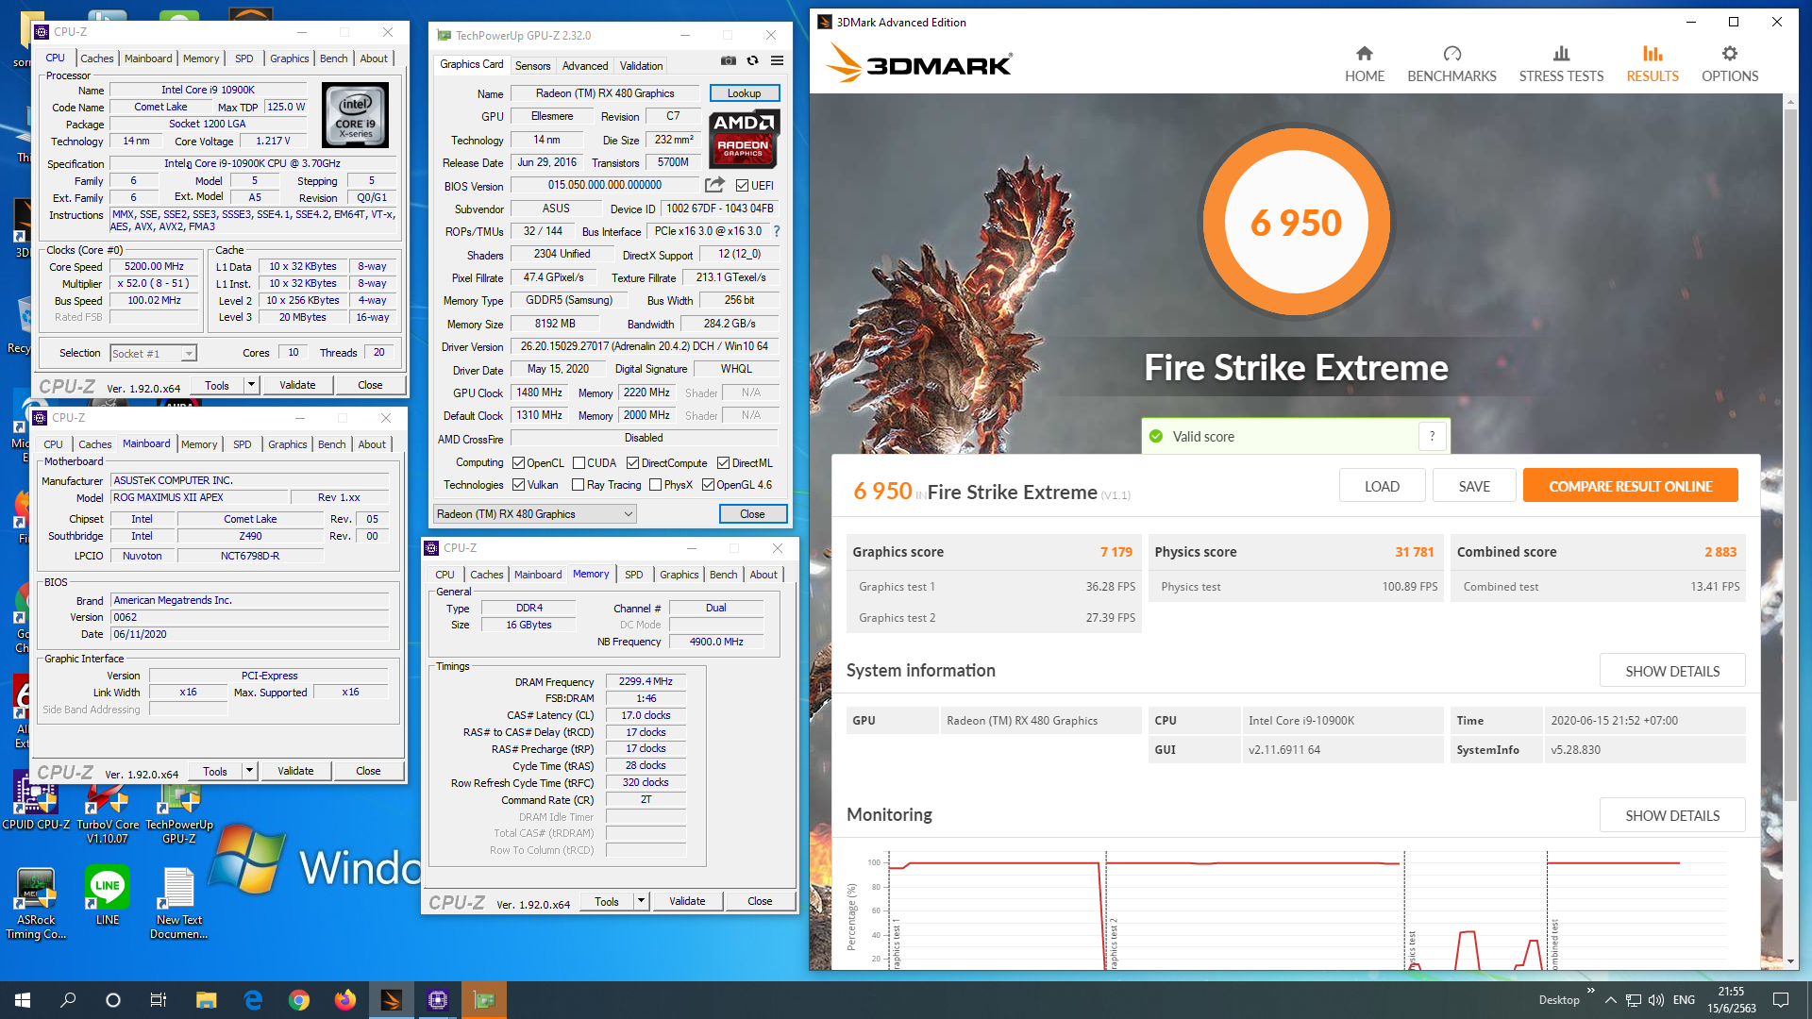Switch to 3DMark taskbar icon
The height and width of the screenshot is (1019, 1812).
pyautogui.click(x=392, y=1000)
